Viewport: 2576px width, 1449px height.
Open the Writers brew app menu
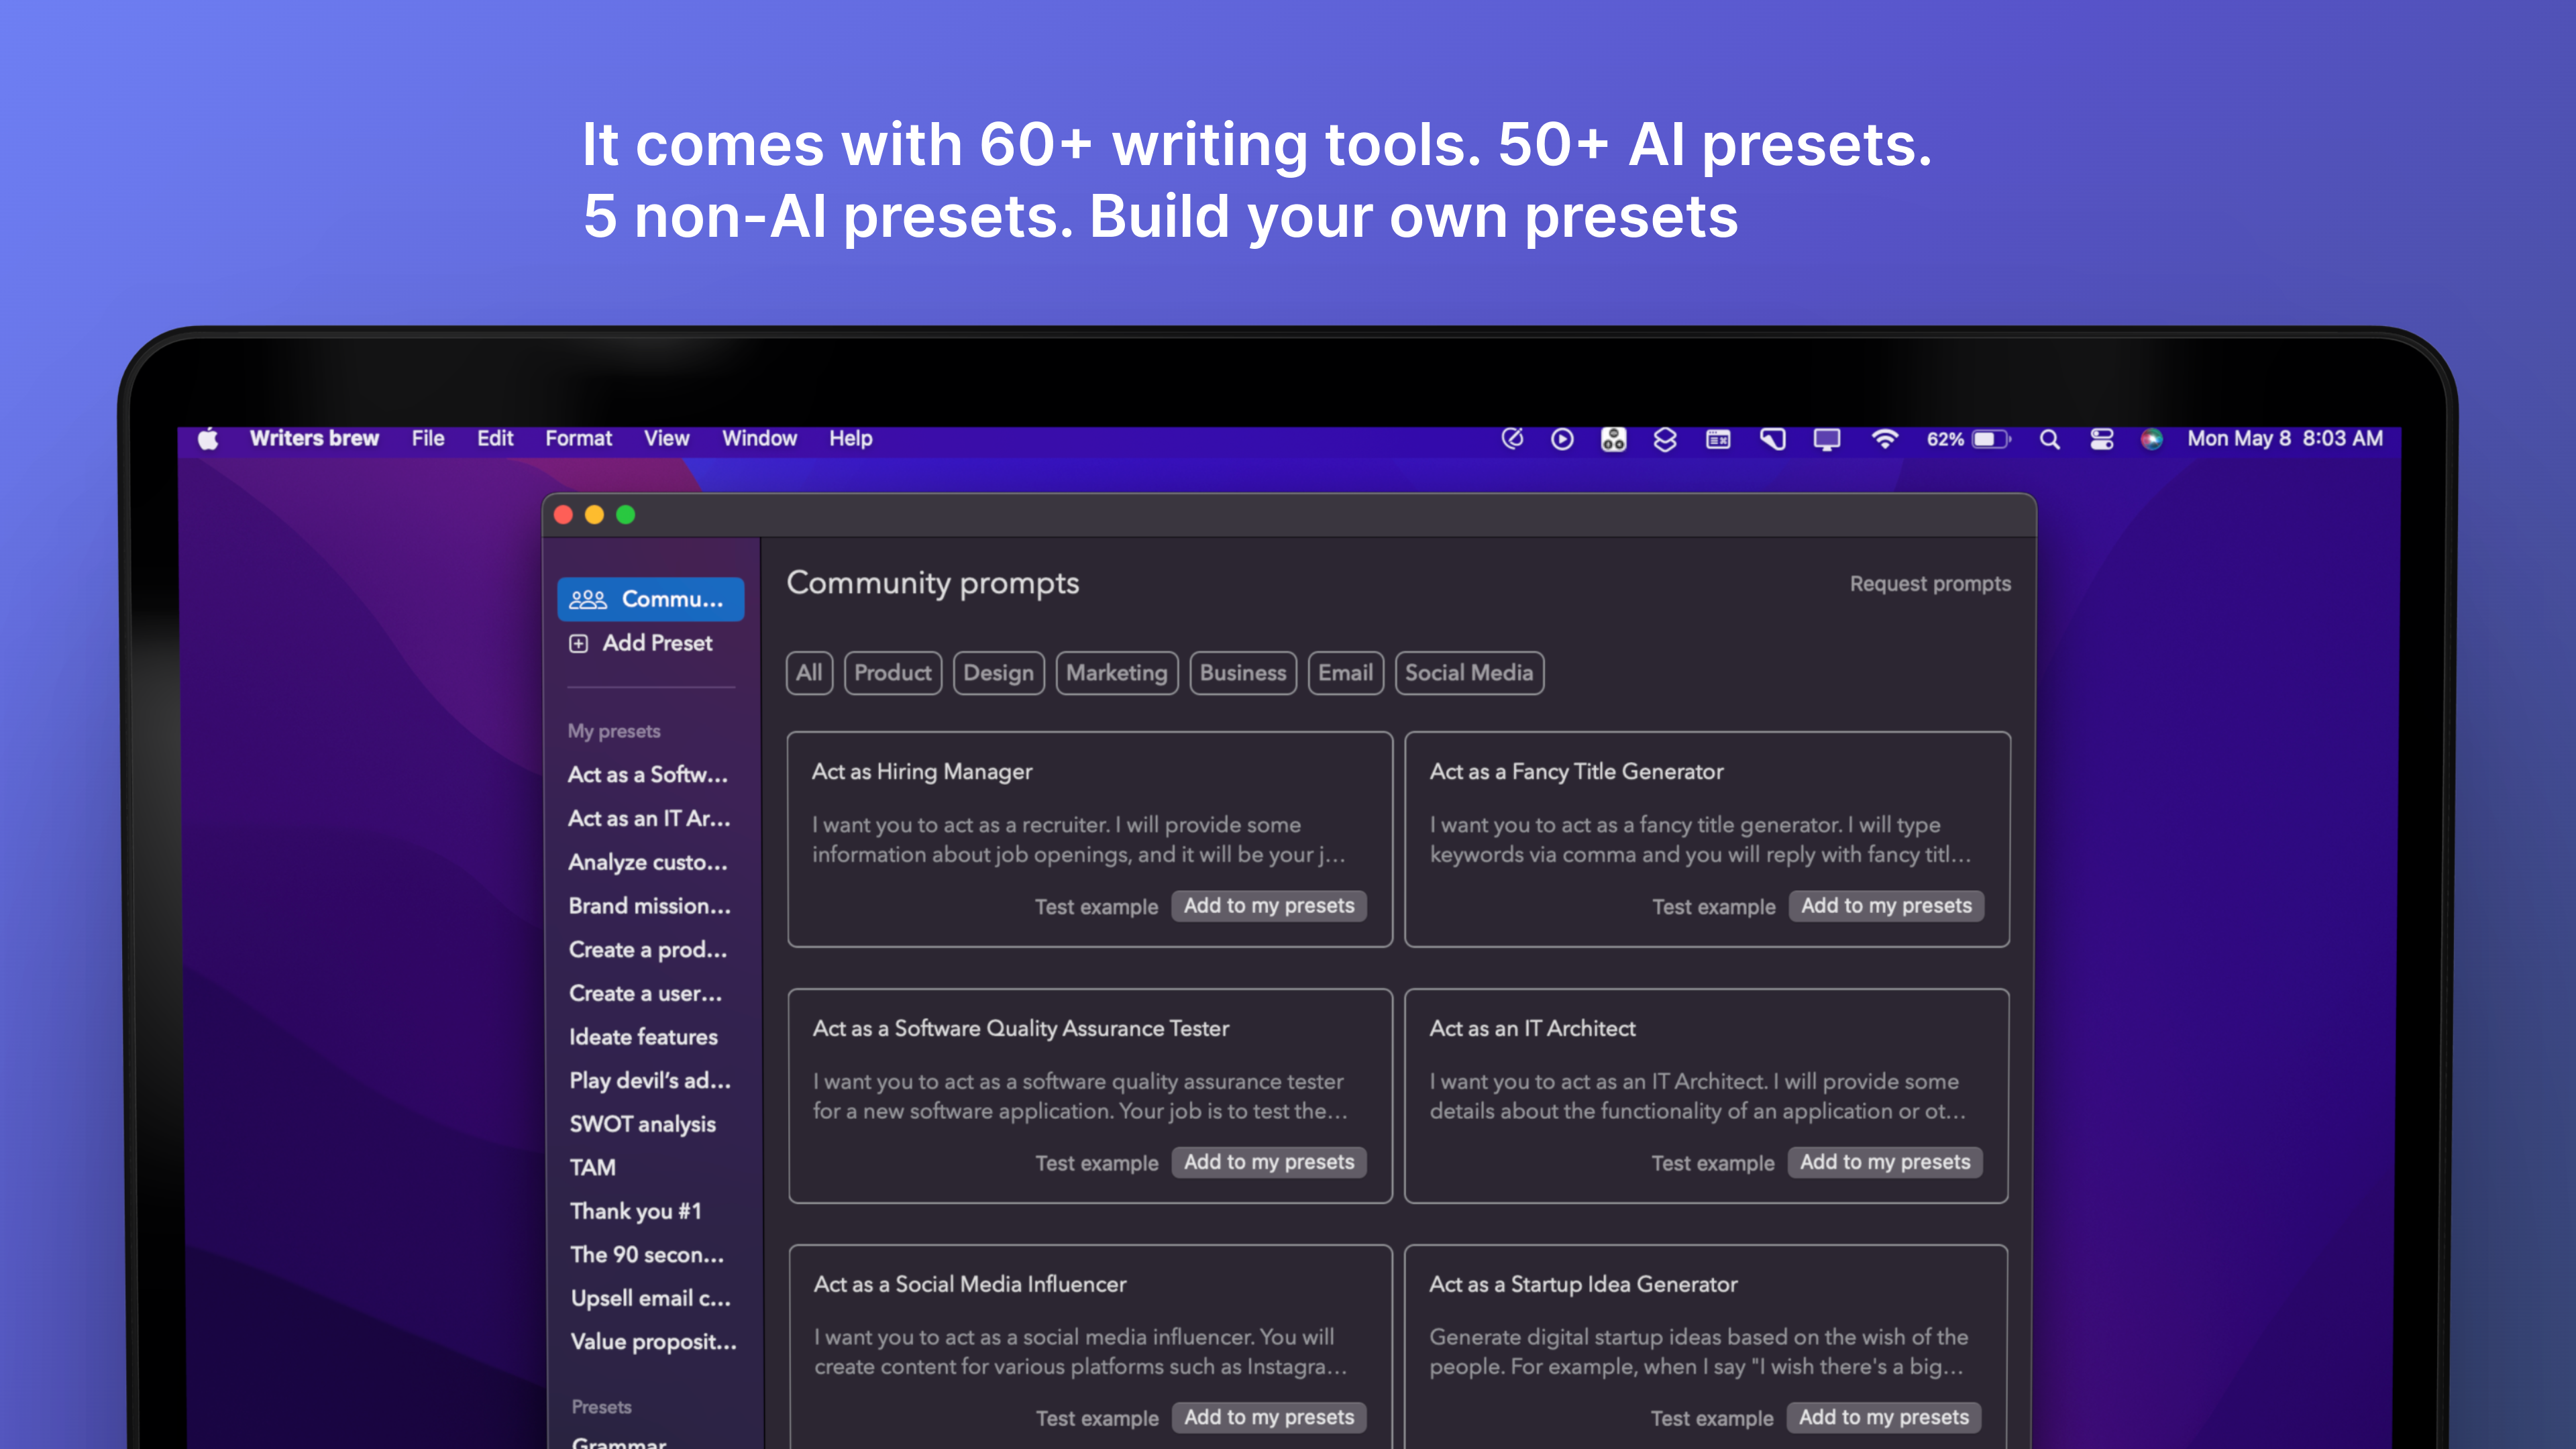314,438
